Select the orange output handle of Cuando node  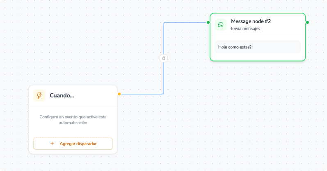click(x=119, y=94)
